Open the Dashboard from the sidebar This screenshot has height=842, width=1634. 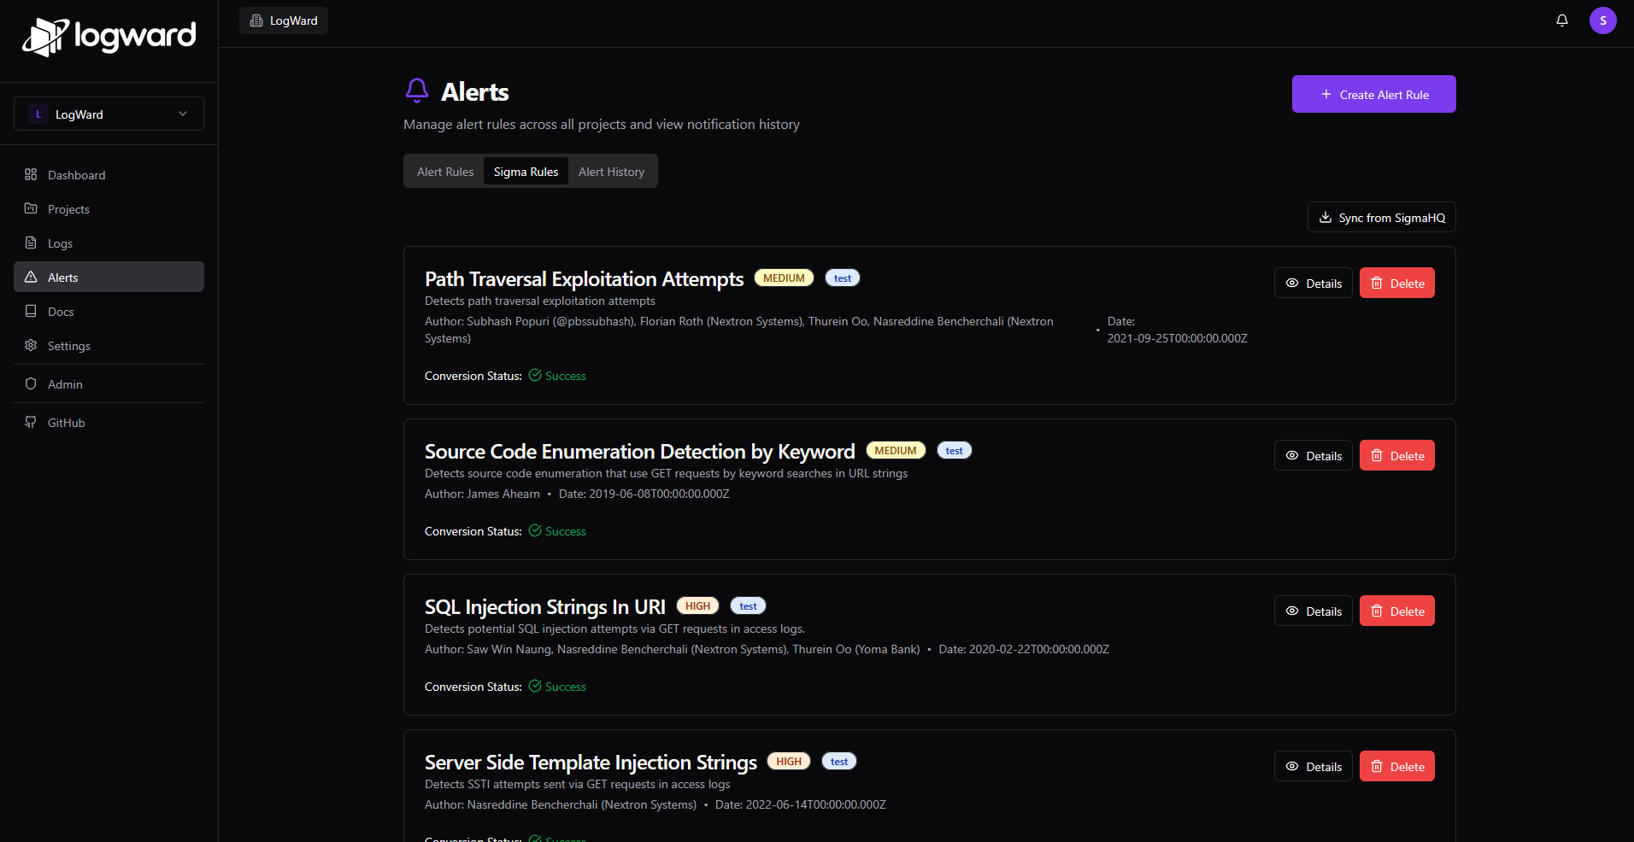[x=77, y=174]
